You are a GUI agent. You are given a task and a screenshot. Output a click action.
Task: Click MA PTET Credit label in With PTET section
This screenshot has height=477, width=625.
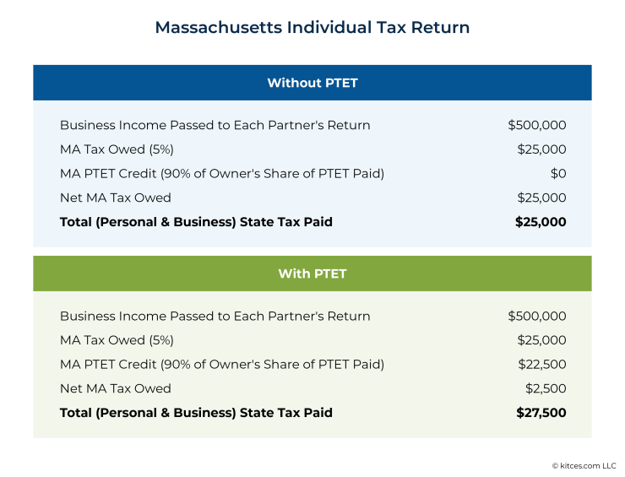click(222, 365)
